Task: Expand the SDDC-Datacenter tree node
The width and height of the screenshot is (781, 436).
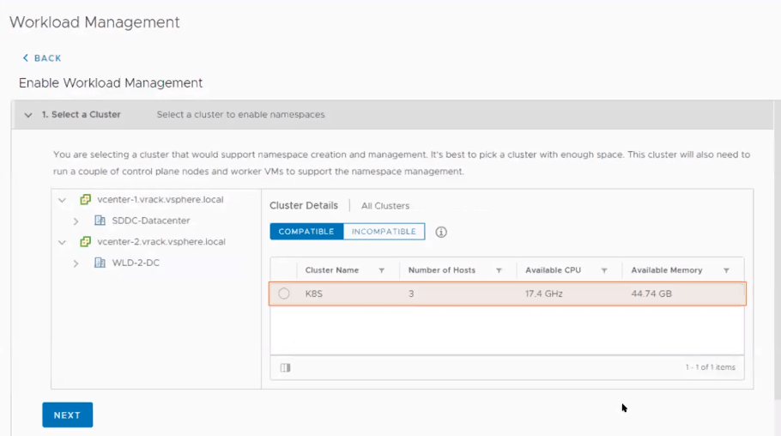Action: click(76, 221)
